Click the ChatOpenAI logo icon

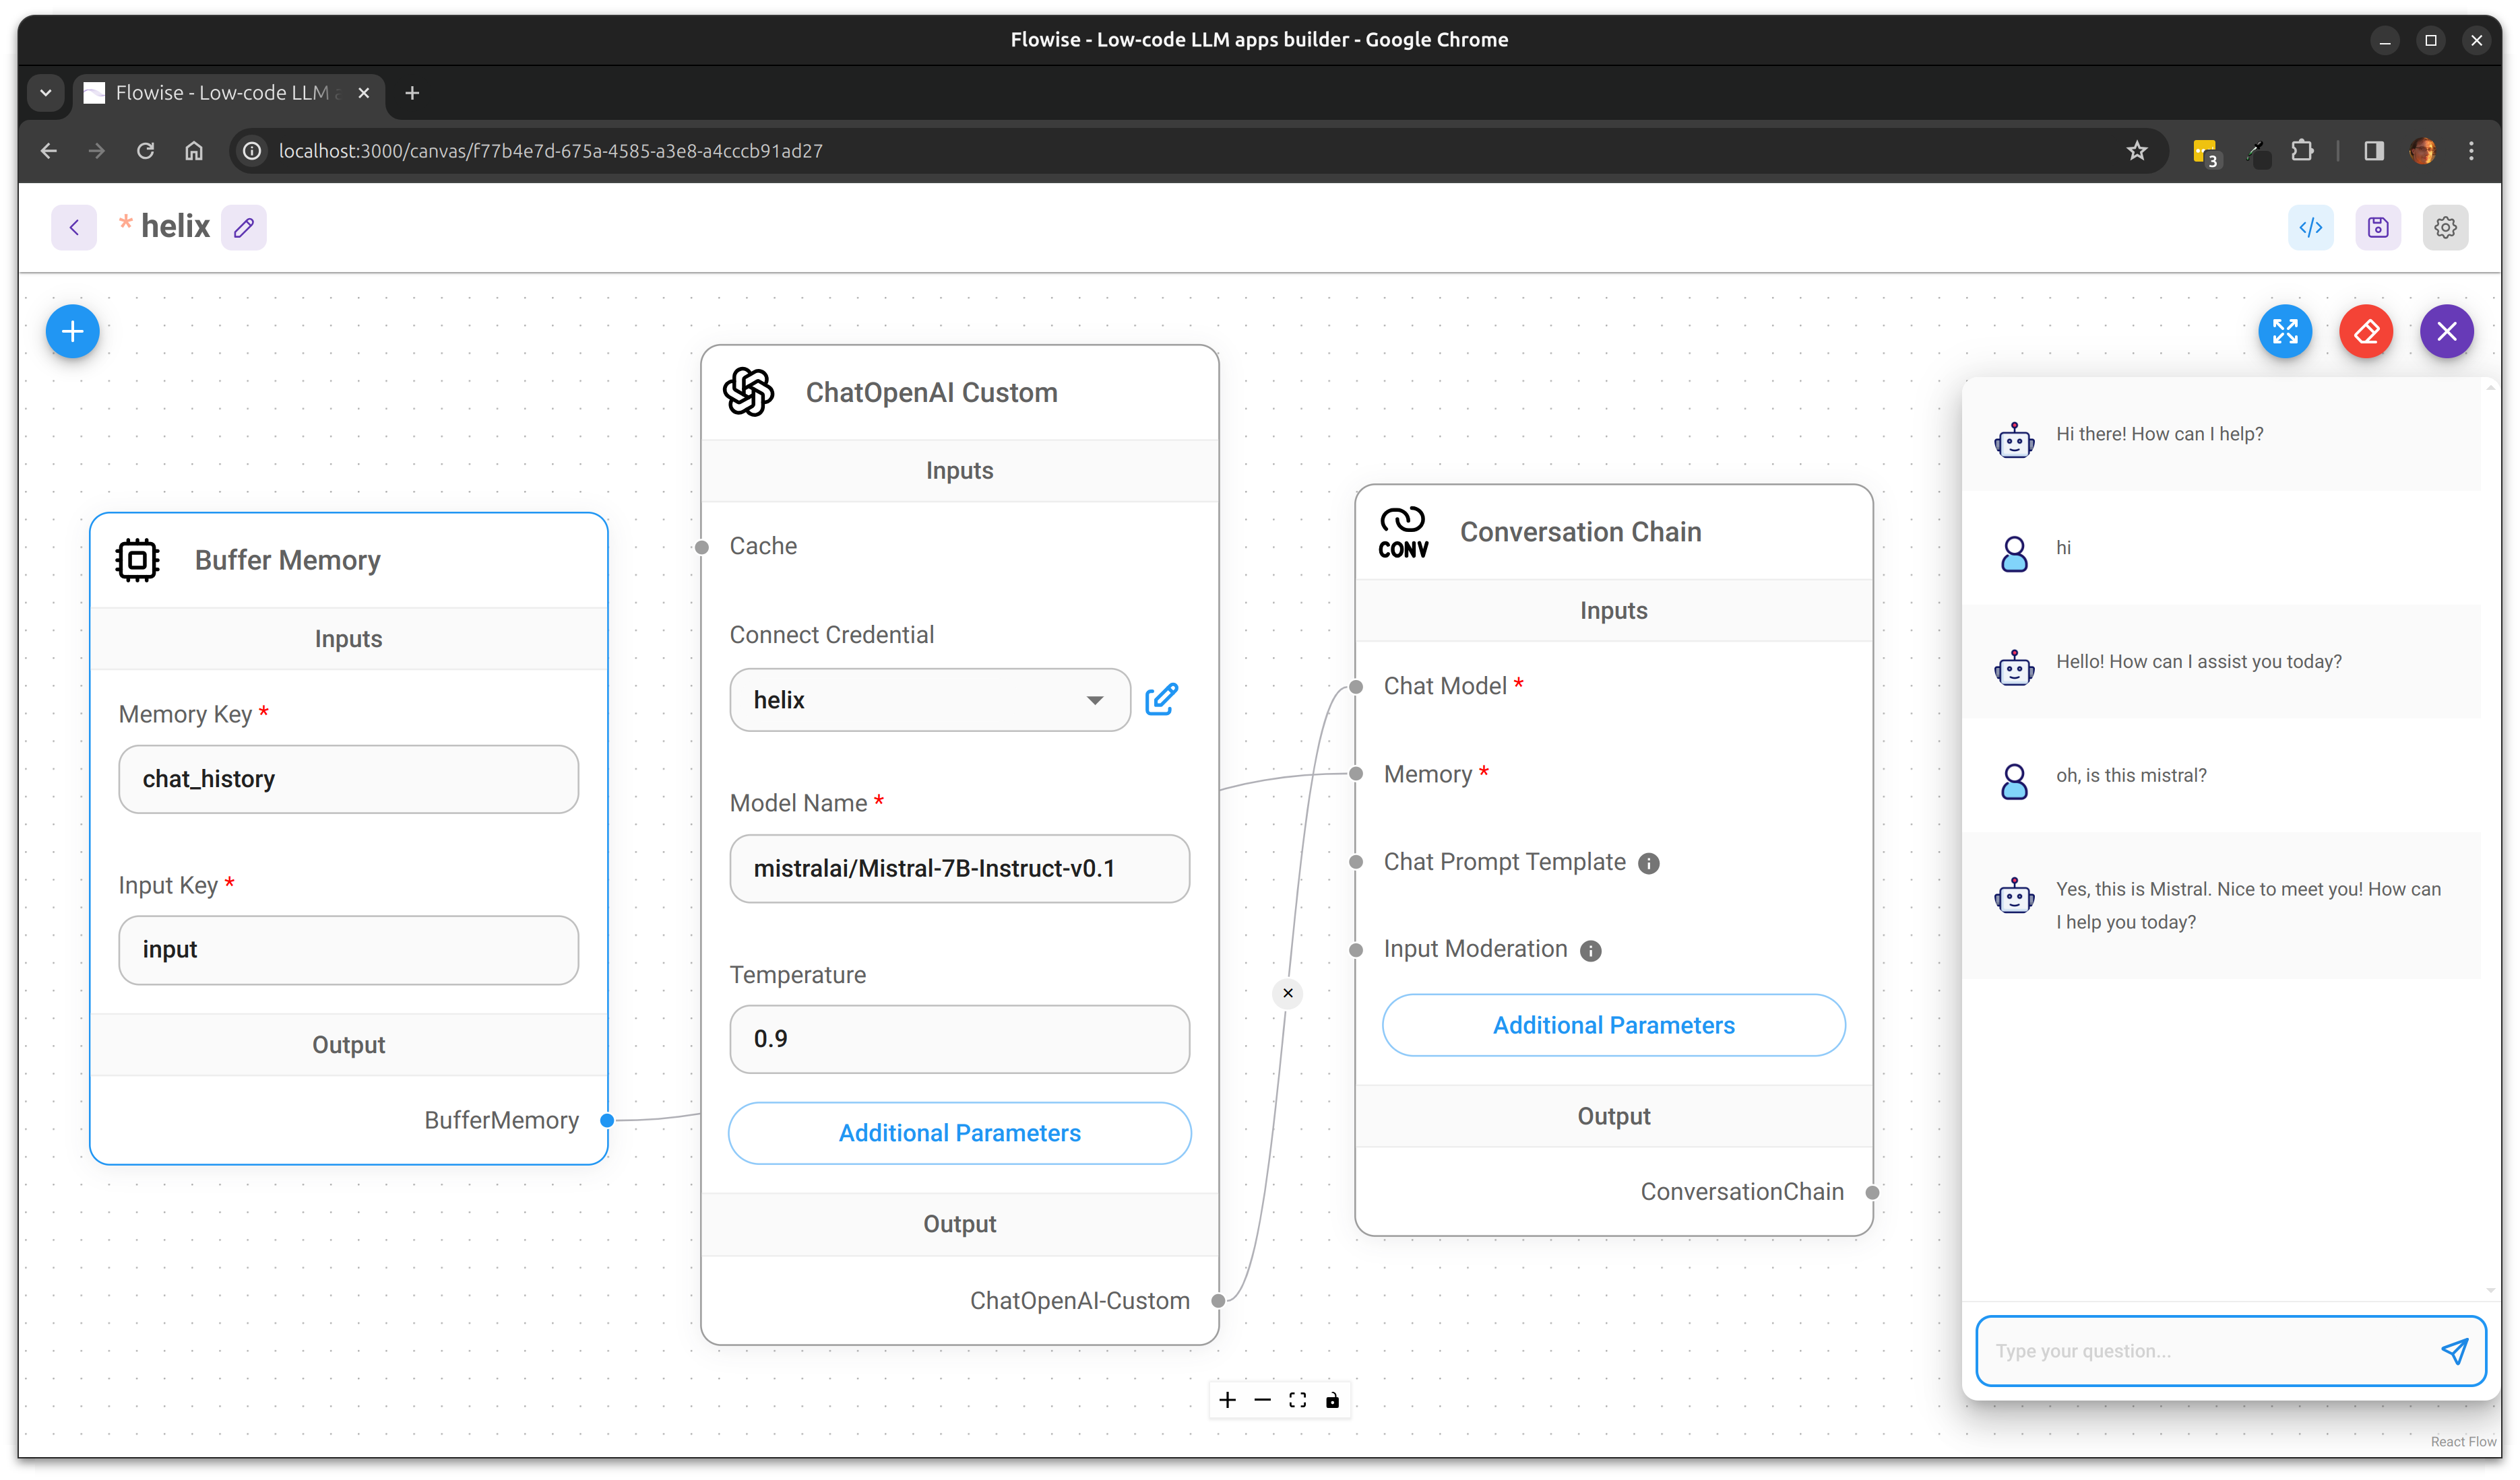click(749, 392)
